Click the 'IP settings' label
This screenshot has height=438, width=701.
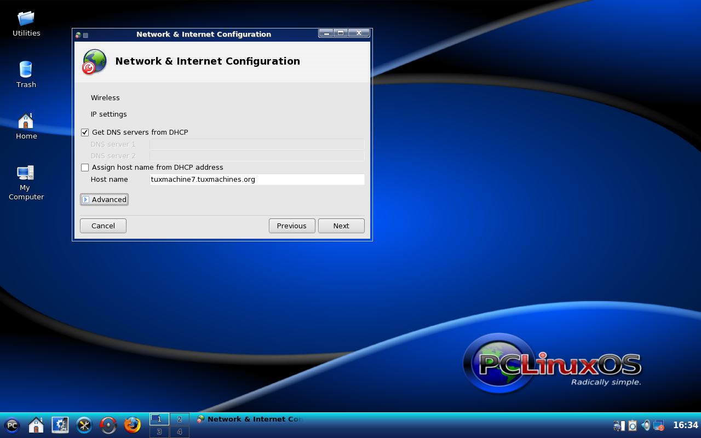point(108,114)
